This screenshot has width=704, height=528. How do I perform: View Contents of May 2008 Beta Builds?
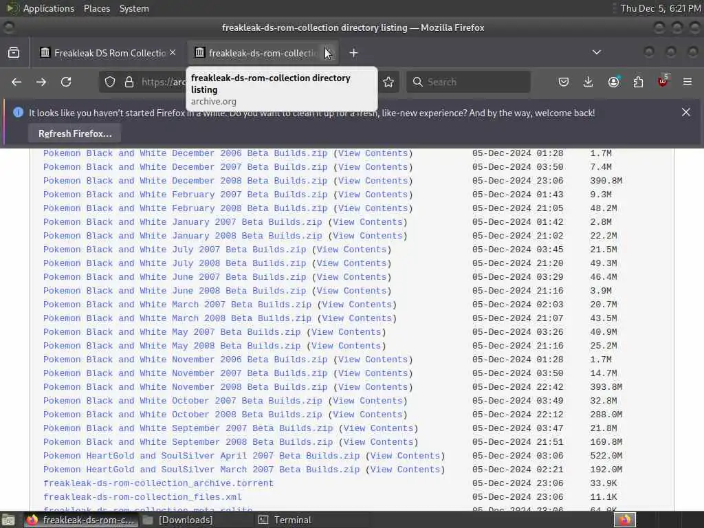pos(346,346)
